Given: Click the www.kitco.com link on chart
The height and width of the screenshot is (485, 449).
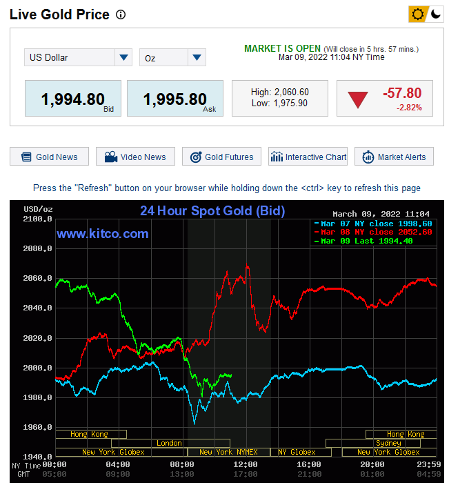Looking at the screenshot, I should coord(103,233).
